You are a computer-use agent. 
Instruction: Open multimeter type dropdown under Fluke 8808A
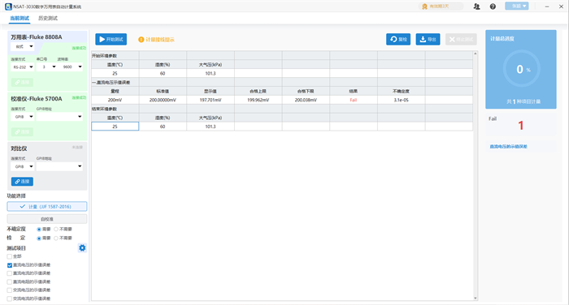(23, 46)
